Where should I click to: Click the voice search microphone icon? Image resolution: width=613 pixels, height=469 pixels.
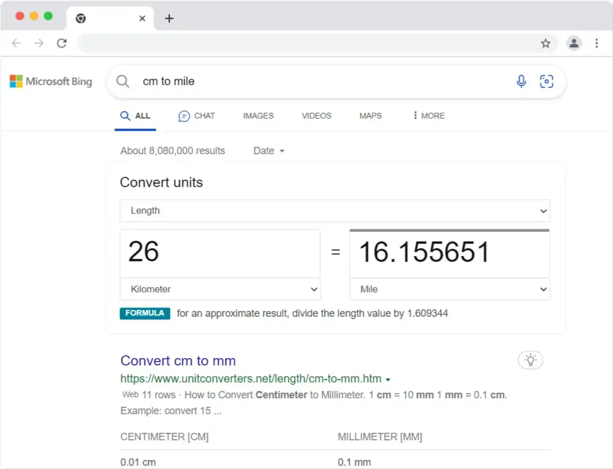click(521, 81)
